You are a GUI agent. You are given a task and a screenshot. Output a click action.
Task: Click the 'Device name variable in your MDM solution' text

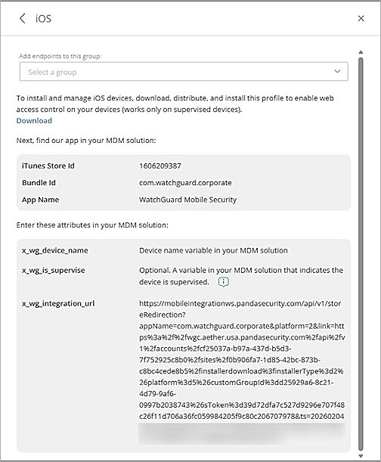point(213,251)
